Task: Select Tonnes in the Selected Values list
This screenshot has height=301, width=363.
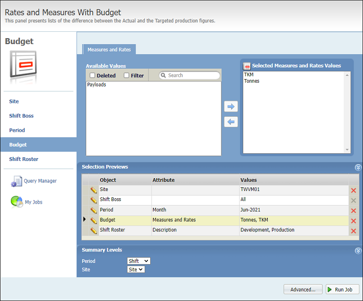Action: pos(252,81)
